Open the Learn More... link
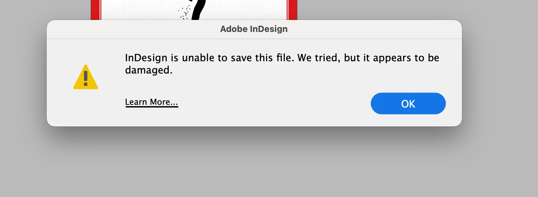The image size is (538, 197). [152, 102]
